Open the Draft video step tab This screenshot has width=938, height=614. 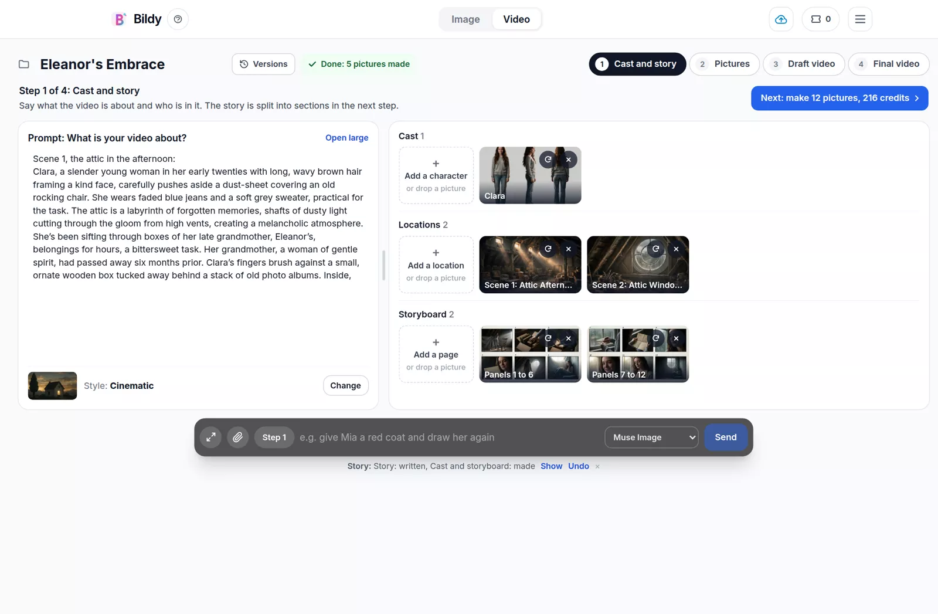pyautogui.click(x=803, y=64)
